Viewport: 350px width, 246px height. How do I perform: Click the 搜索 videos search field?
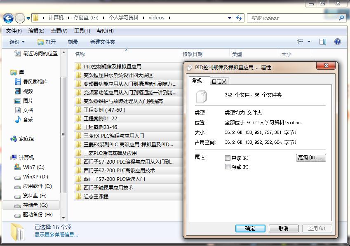coord(293,18)
